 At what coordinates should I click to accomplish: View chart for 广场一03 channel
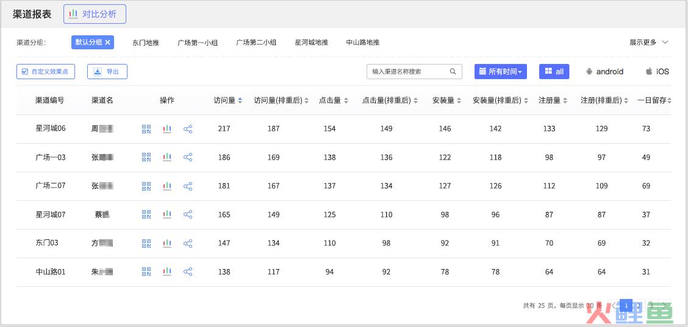(167, 157)
